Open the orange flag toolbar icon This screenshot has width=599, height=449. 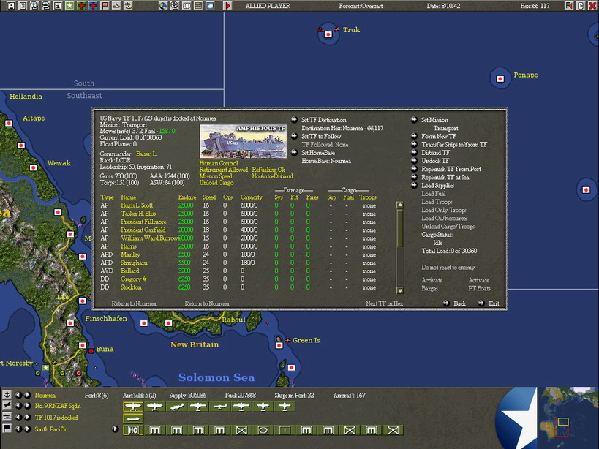(105, 6)
